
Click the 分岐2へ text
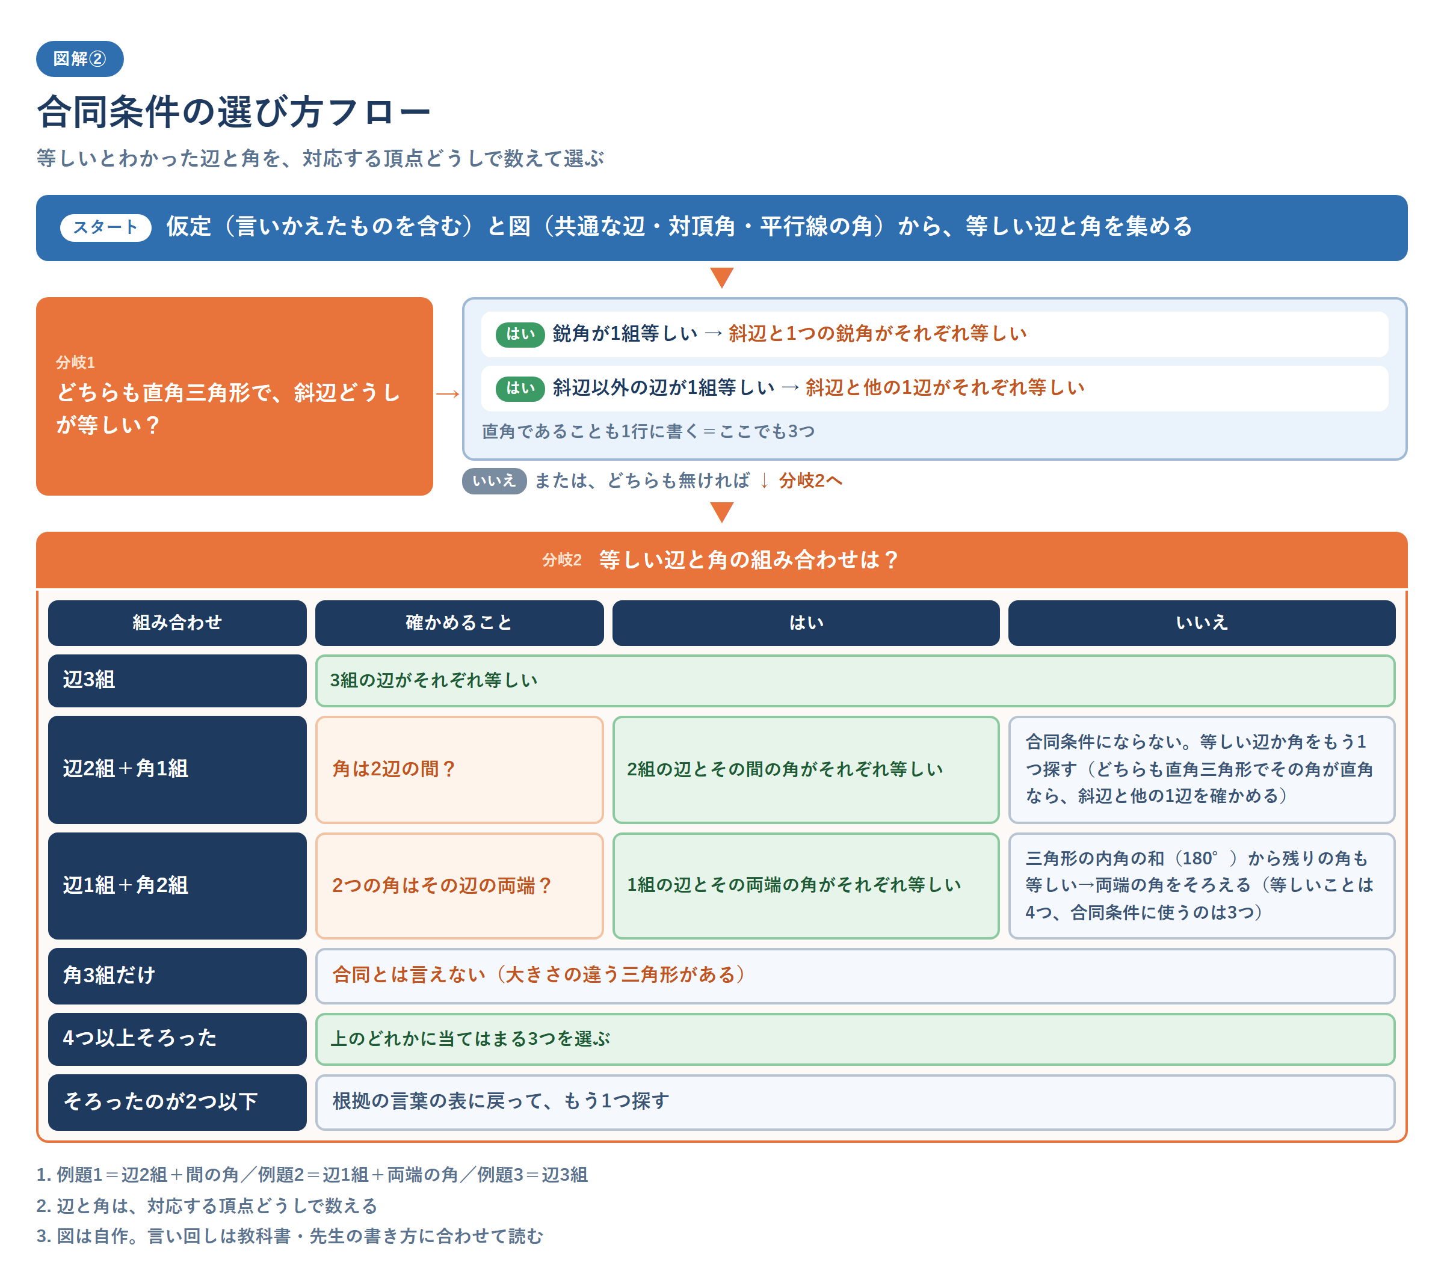[810, 481]
